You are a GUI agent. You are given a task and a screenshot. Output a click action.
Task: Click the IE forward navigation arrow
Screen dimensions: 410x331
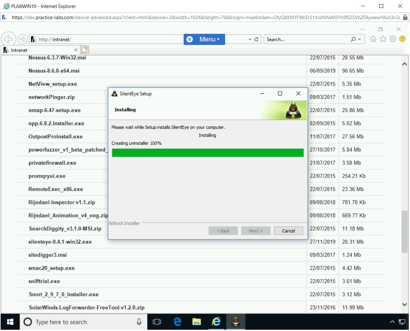[x=22, y=39]
